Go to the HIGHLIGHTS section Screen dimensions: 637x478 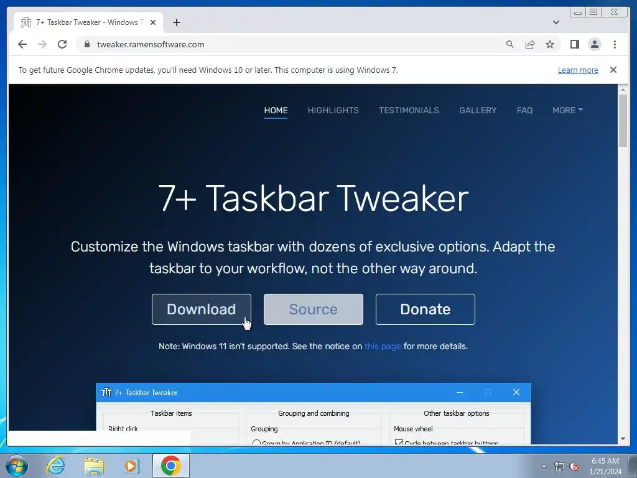click(333, 110)
